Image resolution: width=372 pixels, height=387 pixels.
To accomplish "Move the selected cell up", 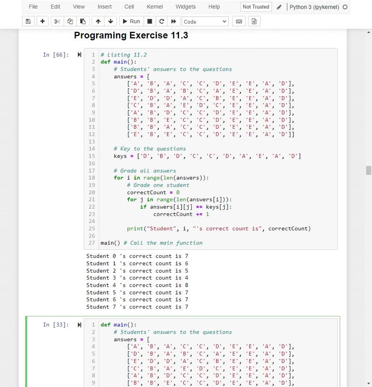I will (97, 21).
